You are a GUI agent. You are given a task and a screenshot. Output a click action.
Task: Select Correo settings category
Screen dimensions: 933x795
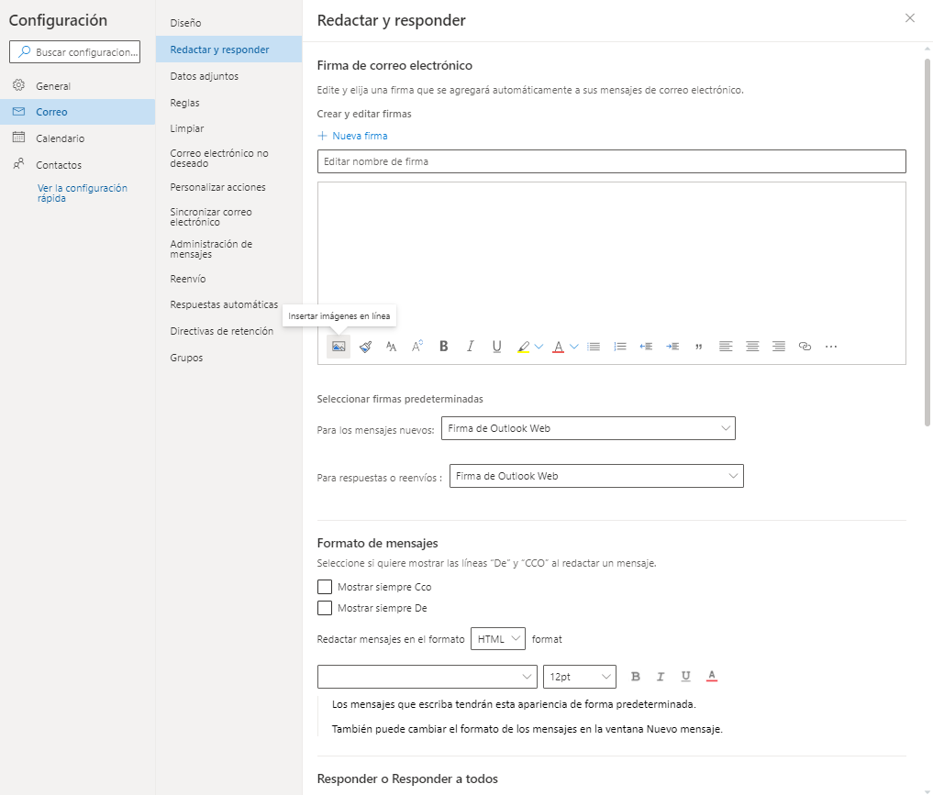(x=77, y=112)
